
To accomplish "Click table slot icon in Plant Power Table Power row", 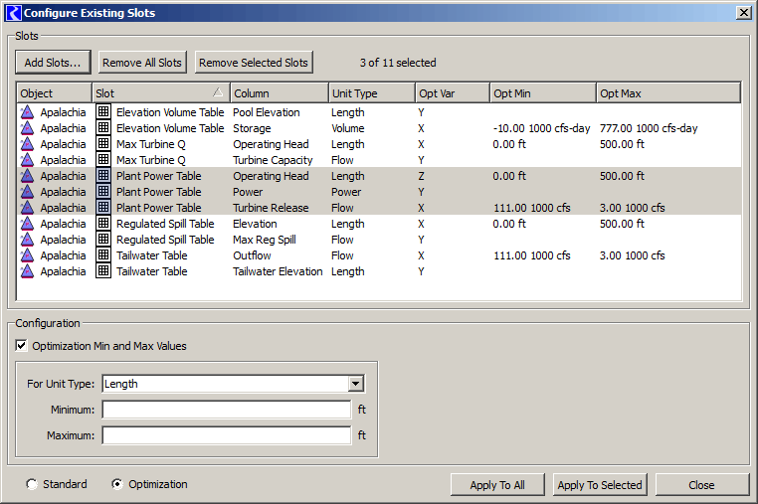I will pos(103,191).
